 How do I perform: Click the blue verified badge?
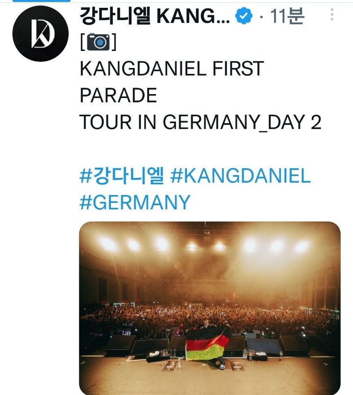[243, 17]
